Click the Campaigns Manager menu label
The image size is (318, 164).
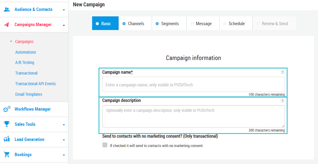point(33,25)
